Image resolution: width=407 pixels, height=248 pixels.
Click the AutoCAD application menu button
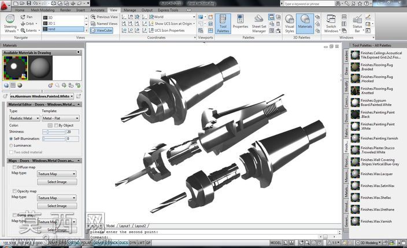(x=5, y=5)
